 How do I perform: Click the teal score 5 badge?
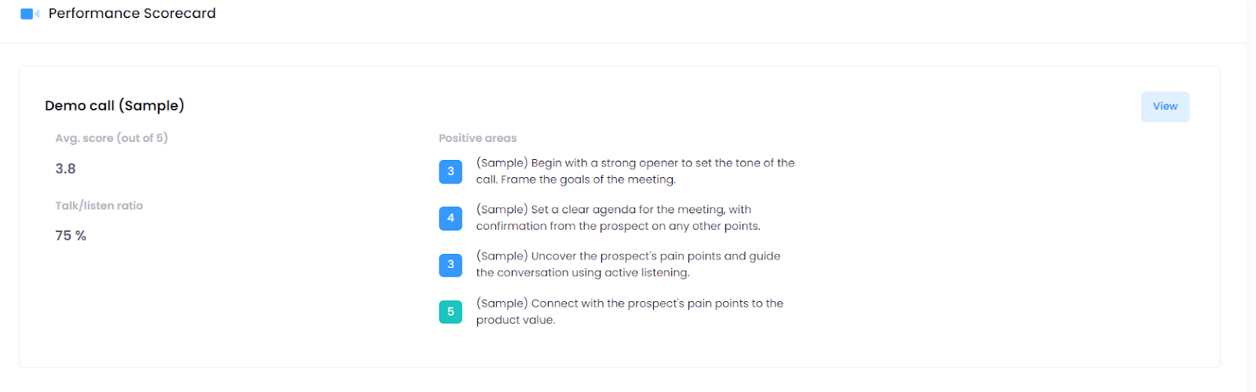451,312
